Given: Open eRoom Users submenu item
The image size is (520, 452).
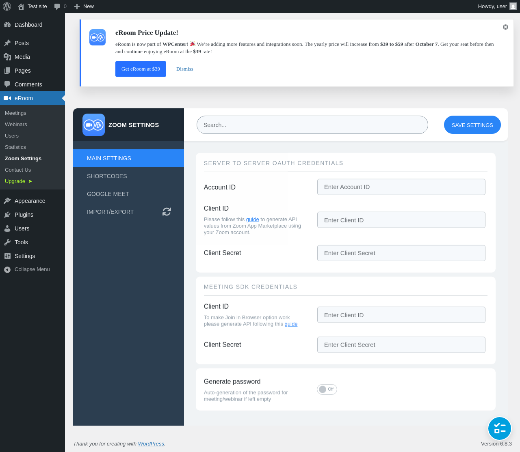Looking at the screenshot, I should click(12, 136).
